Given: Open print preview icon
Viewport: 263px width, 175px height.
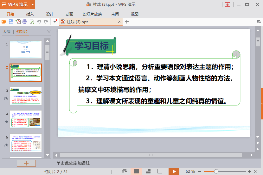Looking at the screenshot, I should point(32,22).
